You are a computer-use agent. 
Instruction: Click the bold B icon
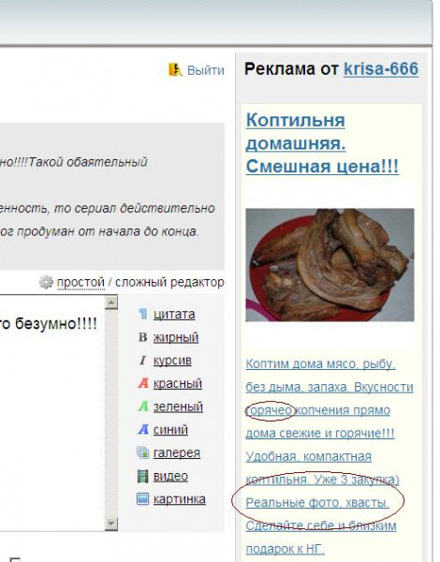point(142,337)
